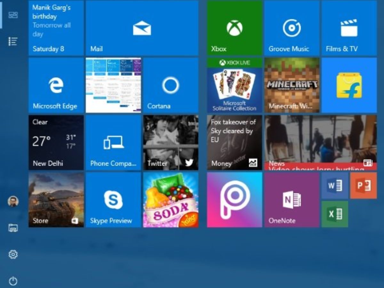Launch Microsoft Edge from its tile
This screenshot has width=384, height=288.
[x=56, y=85]
